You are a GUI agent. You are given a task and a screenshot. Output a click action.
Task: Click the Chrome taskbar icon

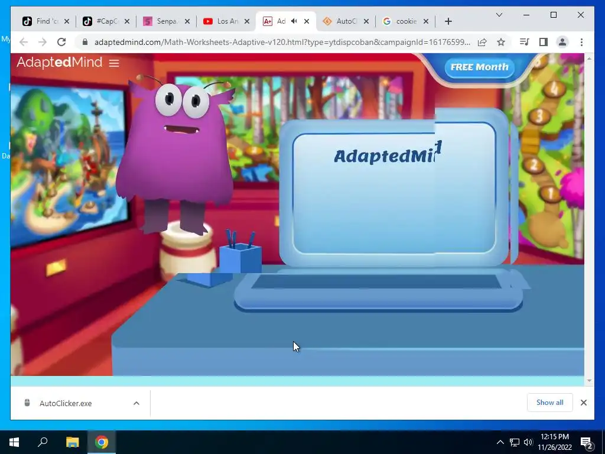(x=102, y=442)
